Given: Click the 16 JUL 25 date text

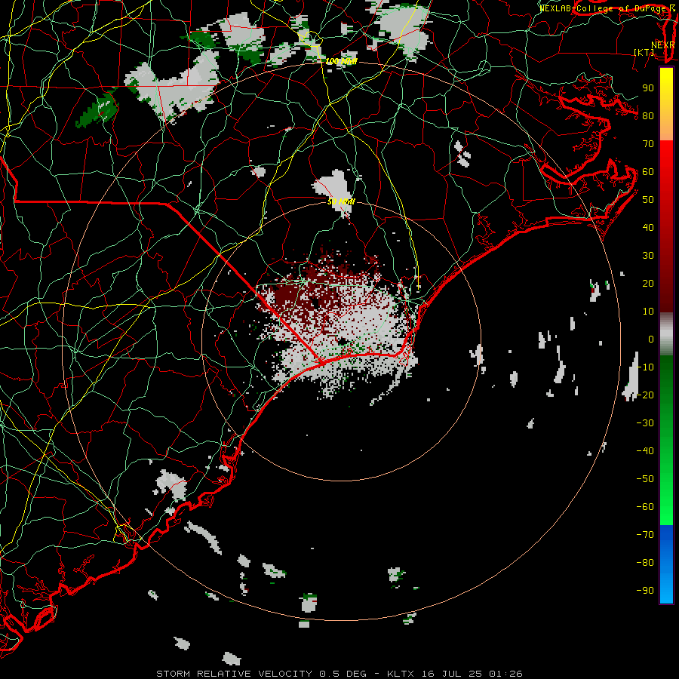Looking at the screenshot, I should tap(452, 674).
